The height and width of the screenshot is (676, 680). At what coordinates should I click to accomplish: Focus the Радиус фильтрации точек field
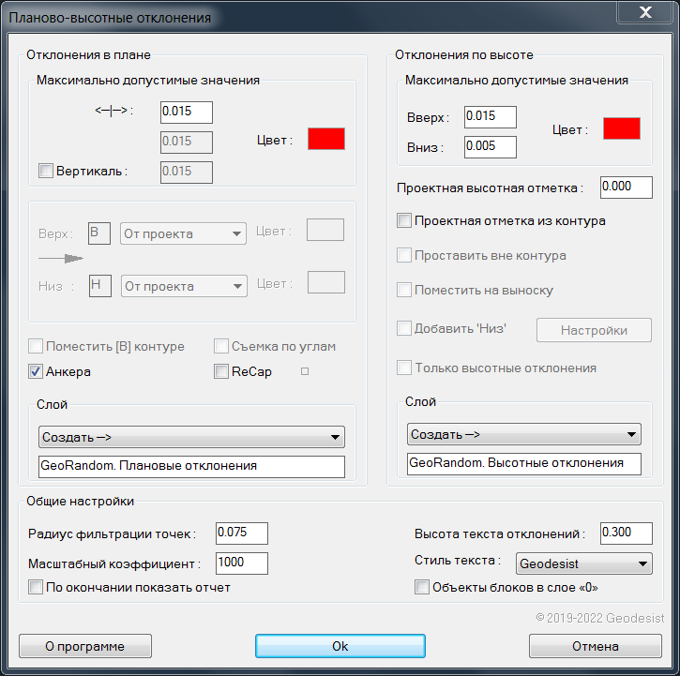click(241, 533)
